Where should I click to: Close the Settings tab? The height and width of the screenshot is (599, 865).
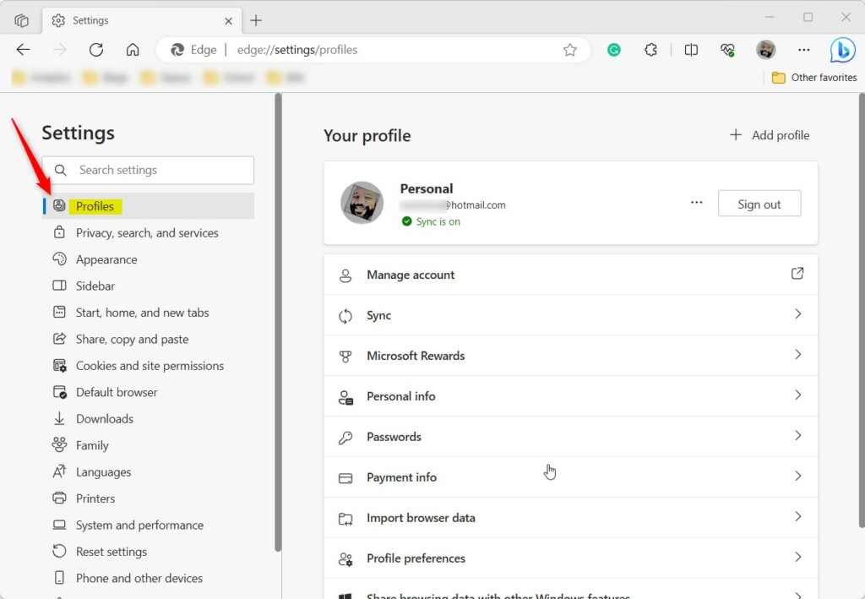[x=228, y=21]
